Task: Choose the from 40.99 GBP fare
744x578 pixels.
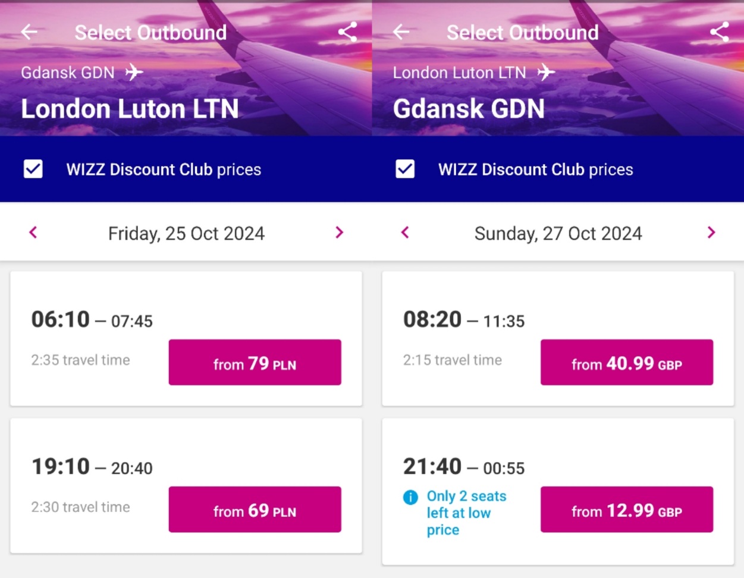Action: click(627, 362)
